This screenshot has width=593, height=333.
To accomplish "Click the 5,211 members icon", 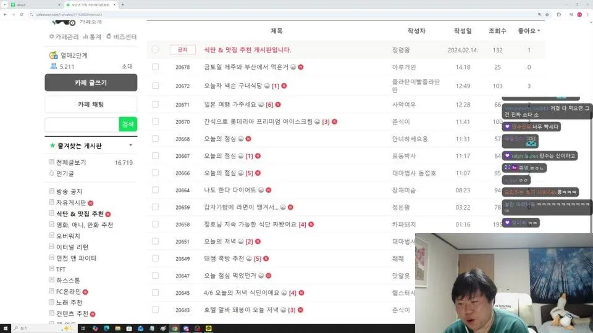I will click(x=53, y=66).
